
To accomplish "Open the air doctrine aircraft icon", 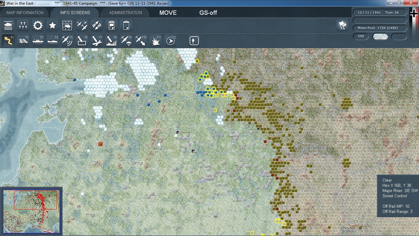I will click(82, 26).
